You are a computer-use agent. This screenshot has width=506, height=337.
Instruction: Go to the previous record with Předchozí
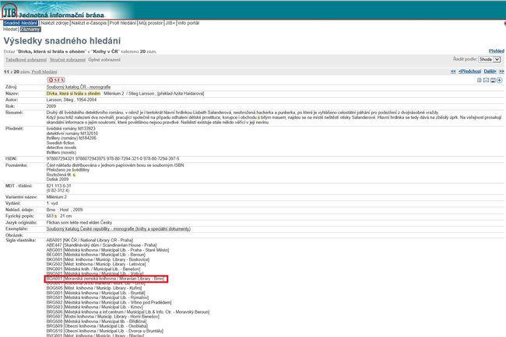point(470,71)
